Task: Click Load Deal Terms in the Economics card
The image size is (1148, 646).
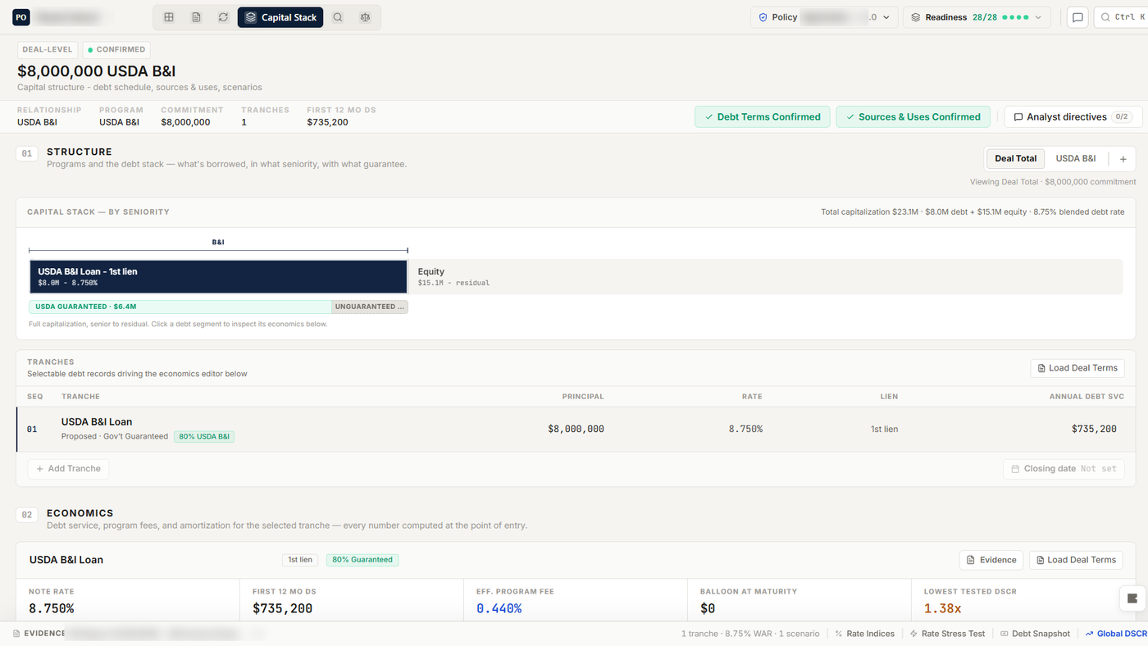Action: point(1076,560)
